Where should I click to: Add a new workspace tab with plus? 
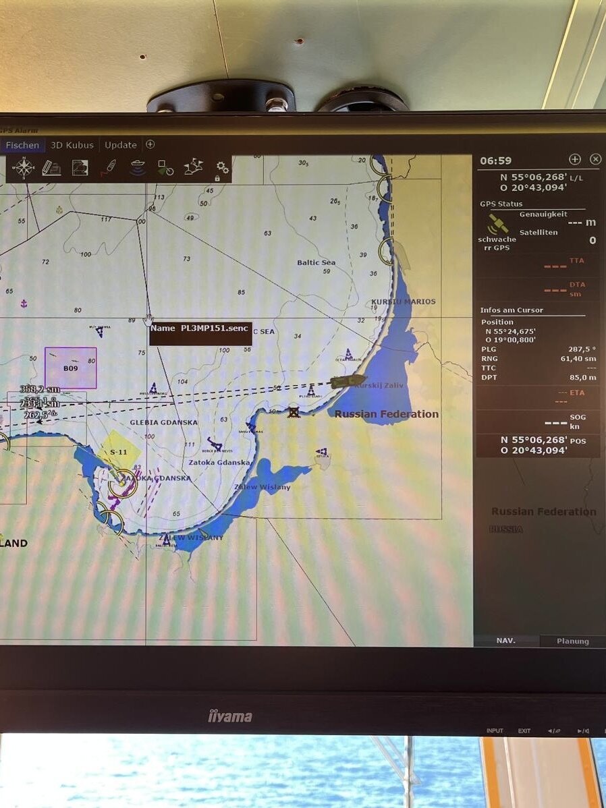150,144
